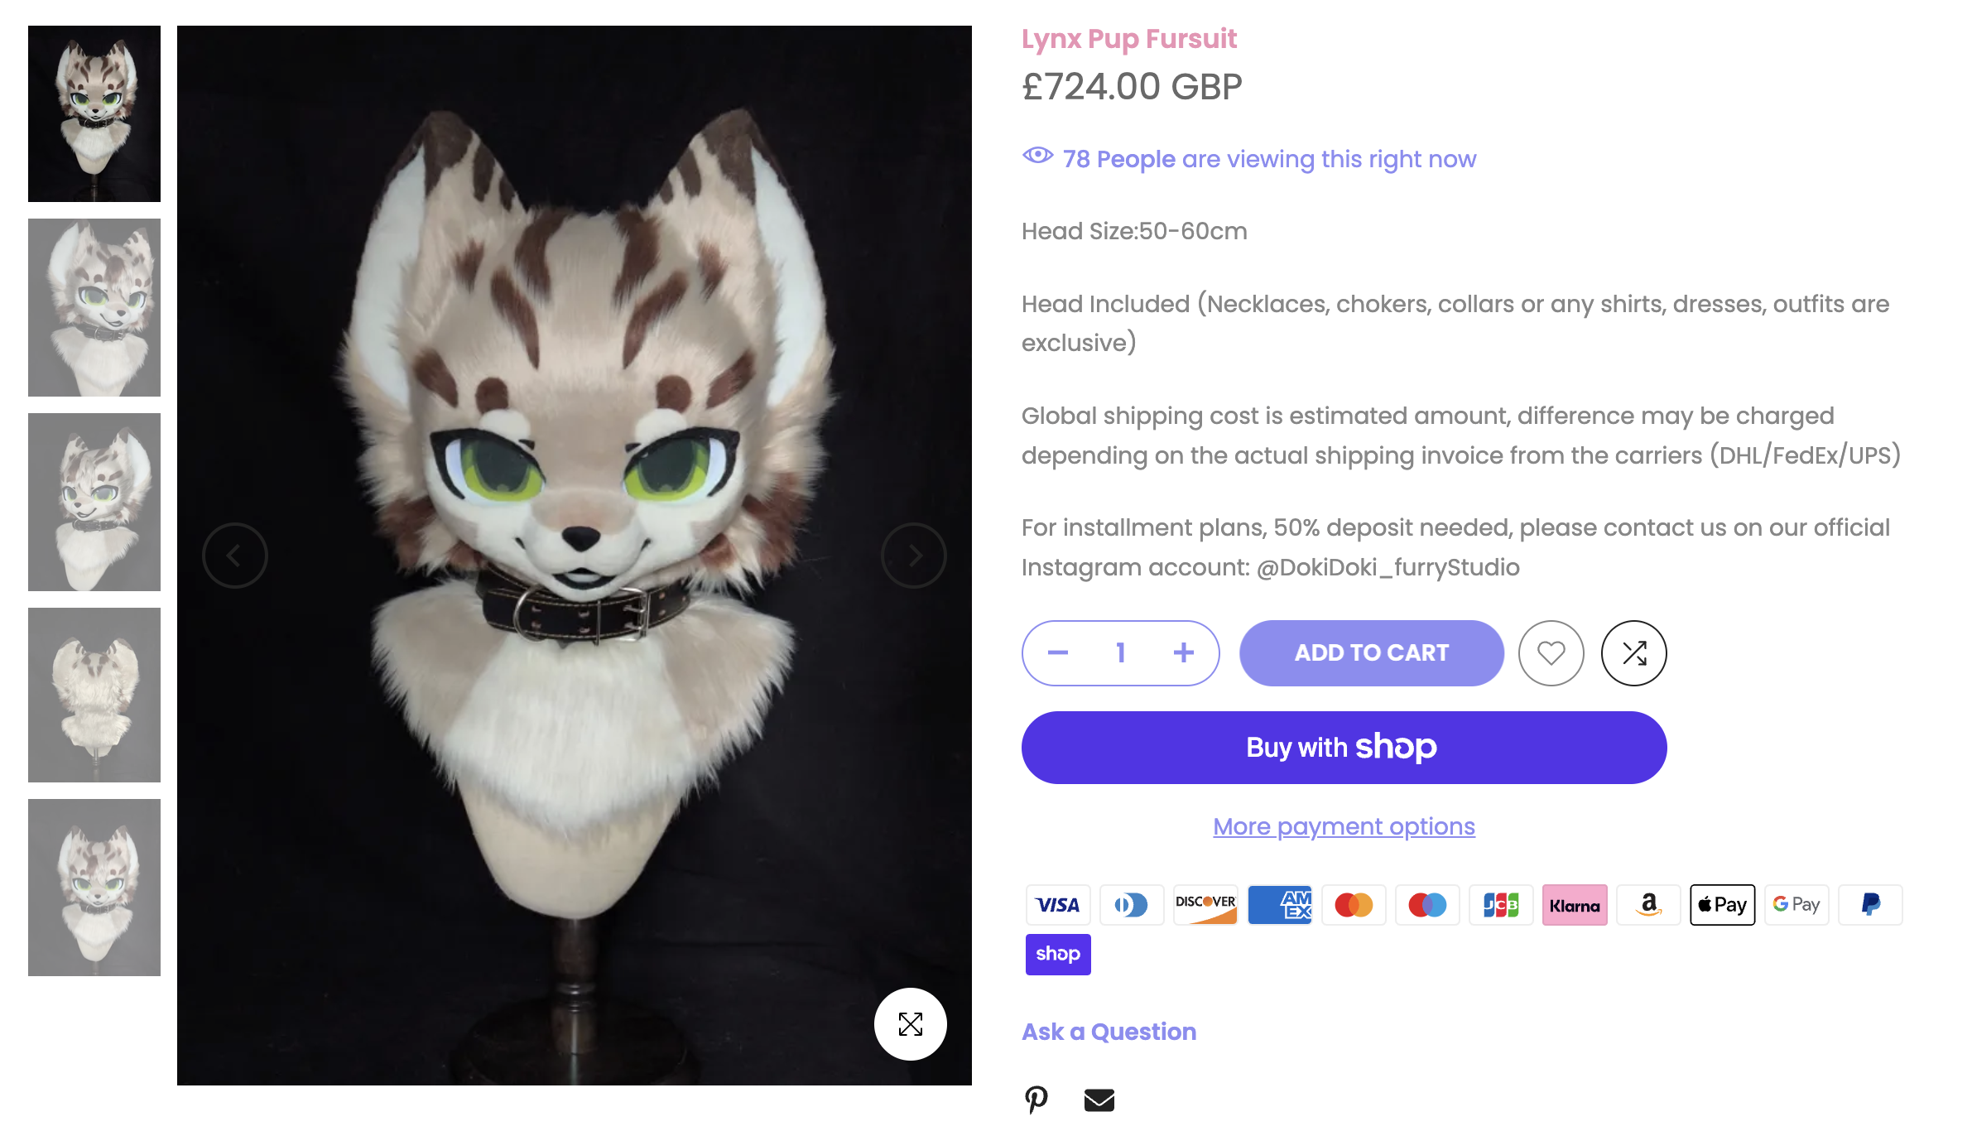Click the compare shuffle arrows icon

[x=1633, y=653]
